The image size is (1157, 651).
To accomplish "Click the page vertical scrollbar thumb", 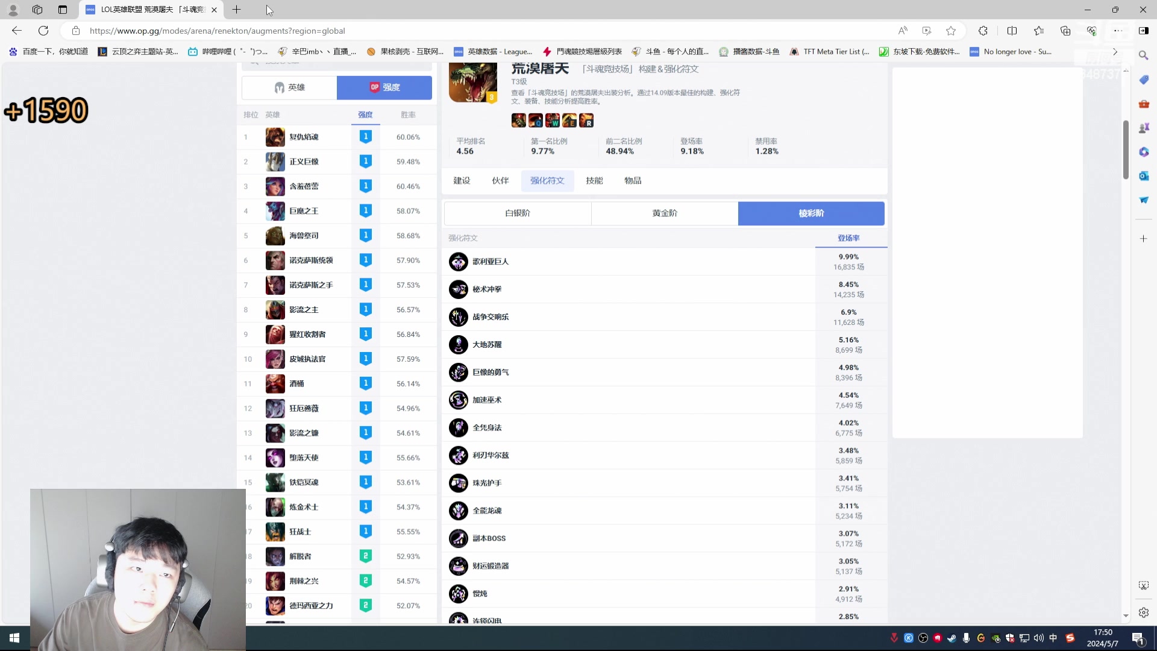I will tap(1125, 149).
